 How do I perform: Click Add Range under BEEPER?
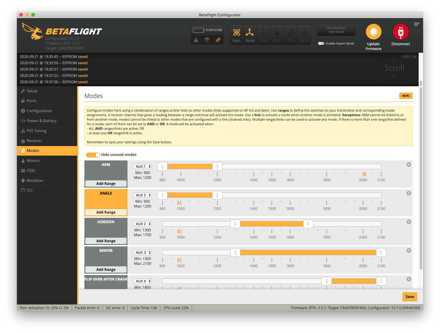point(106,270)
